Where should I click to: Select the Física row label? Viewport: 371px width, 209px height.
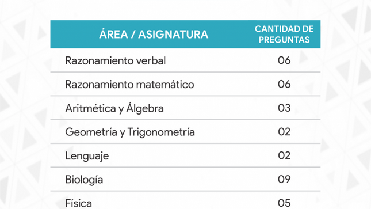(x=78, y=203)
